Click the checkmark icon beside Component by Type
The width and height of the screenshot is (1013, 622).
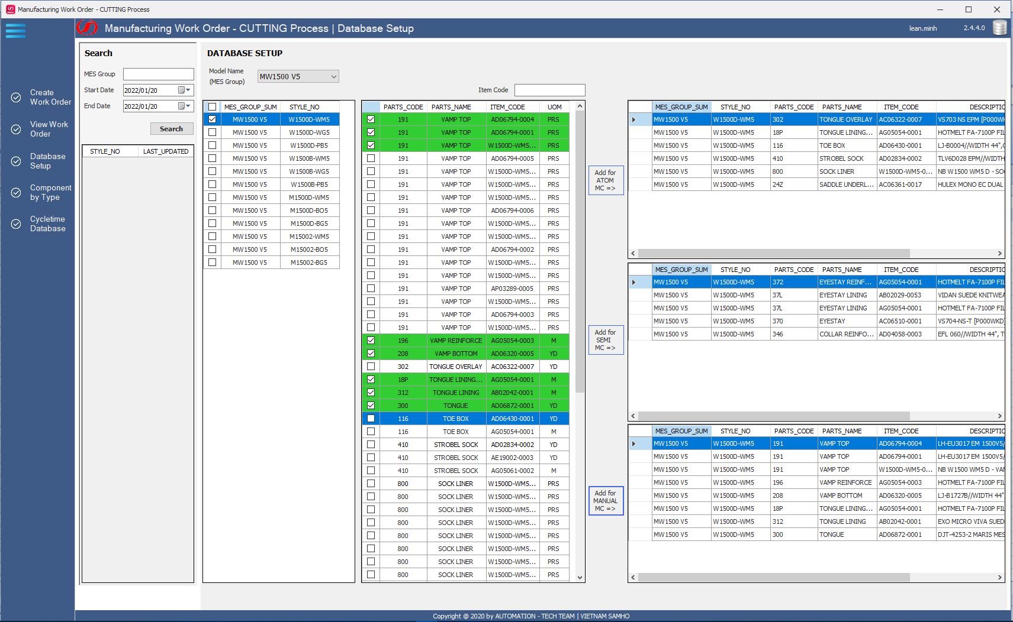pyautogui.click(x=16, y=193)
